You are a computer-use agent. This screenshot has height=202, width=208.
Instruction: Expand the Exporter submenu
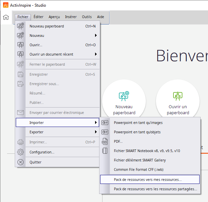click(96, 132)
